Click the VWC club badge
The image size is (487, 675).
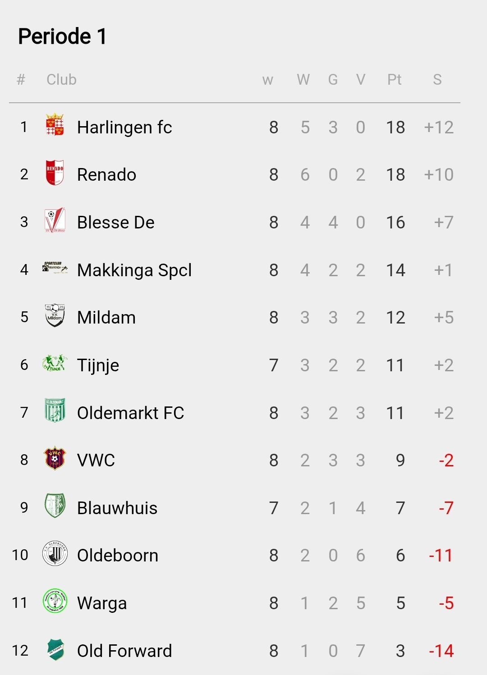click(x=55, y=458)
